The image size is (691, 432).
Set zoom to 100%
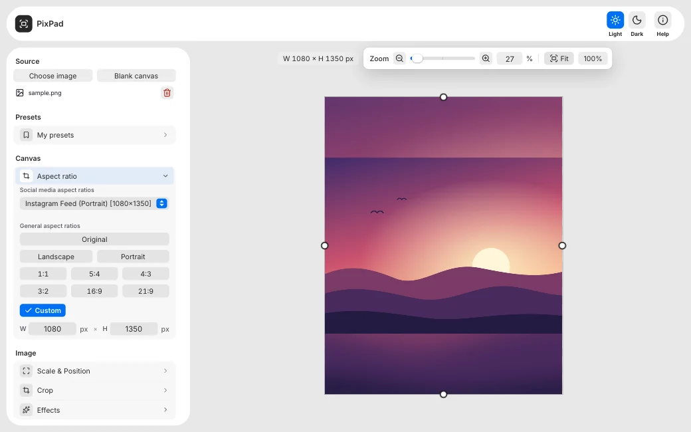tap(593, 58)
